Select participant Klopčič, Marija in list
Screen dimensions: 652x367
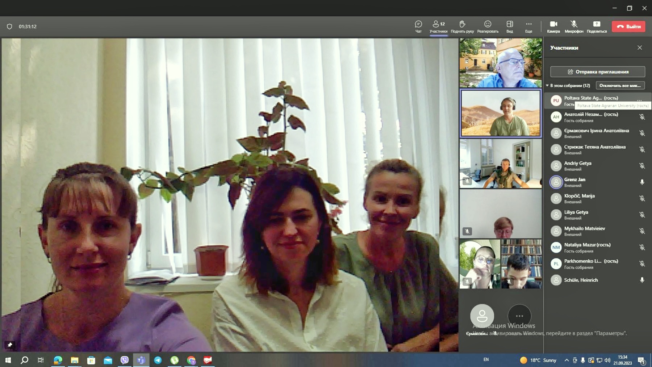pyautogui.click(x=598, y=198)
